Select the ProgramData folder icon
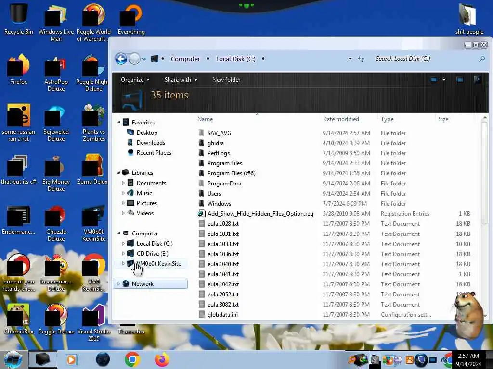Image resolution: width=493 pixels, height=369 pixels. coord(201,183)
